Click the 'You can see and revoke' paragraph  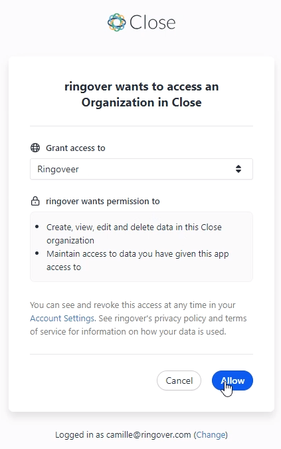pos(138,318)
